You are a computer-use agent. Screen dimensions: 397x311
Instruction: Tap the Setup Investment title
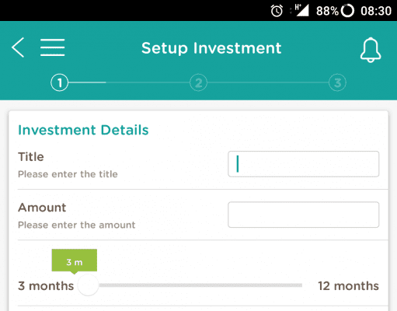(211, 48)
